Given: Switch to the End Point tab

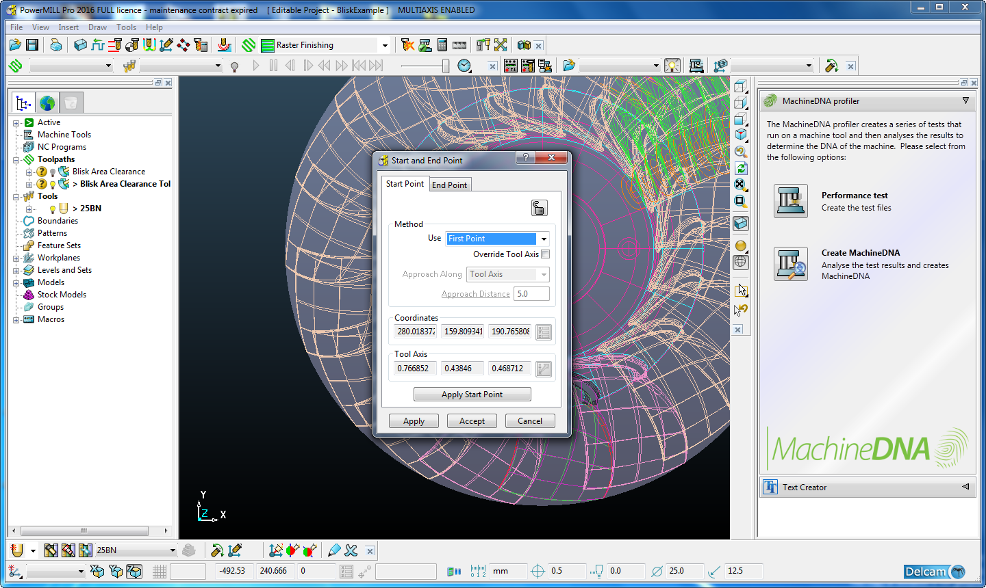Looking at the screenshot, I should click(x=450, y=185).
